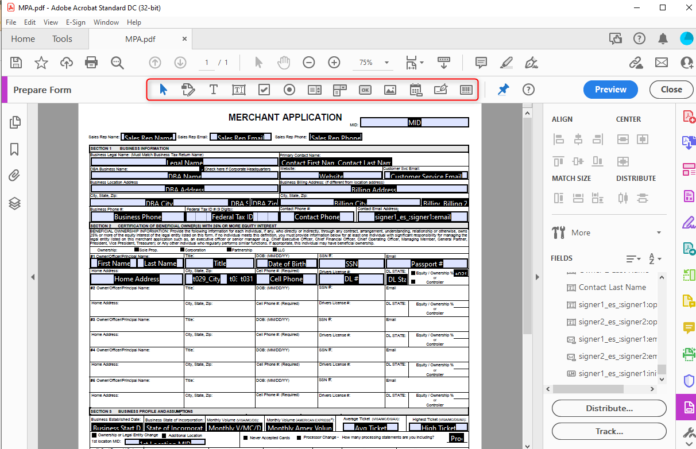Viewport: 696px width, 449px height.
Task: Click the Edit text and images tool
Action: [x=188, y=90]
